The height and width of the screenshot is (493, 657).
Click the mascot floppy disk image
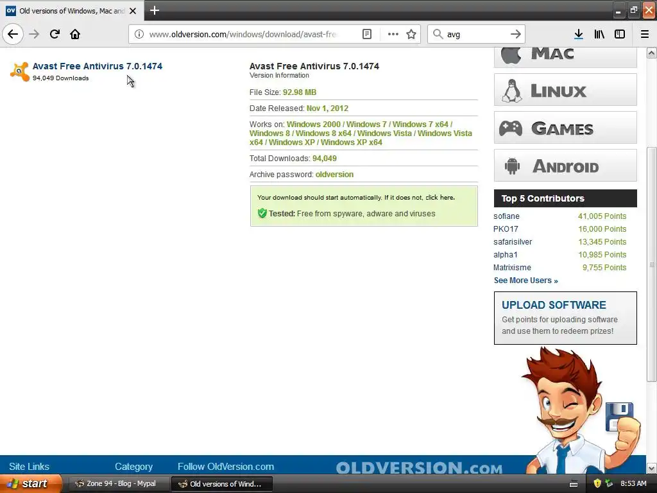click(x=619, y=417)
